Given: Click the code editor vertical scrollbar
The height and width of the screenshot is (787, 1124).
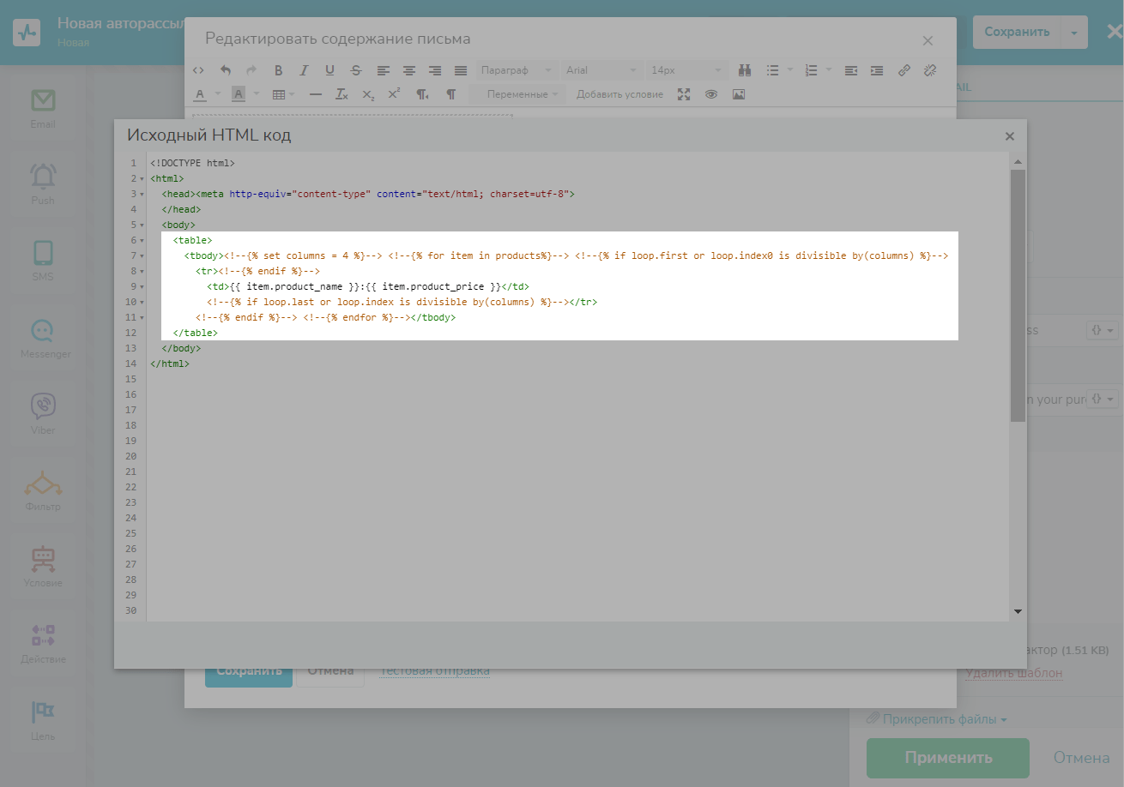Looking at the screenshot, I should point(1018,296).
